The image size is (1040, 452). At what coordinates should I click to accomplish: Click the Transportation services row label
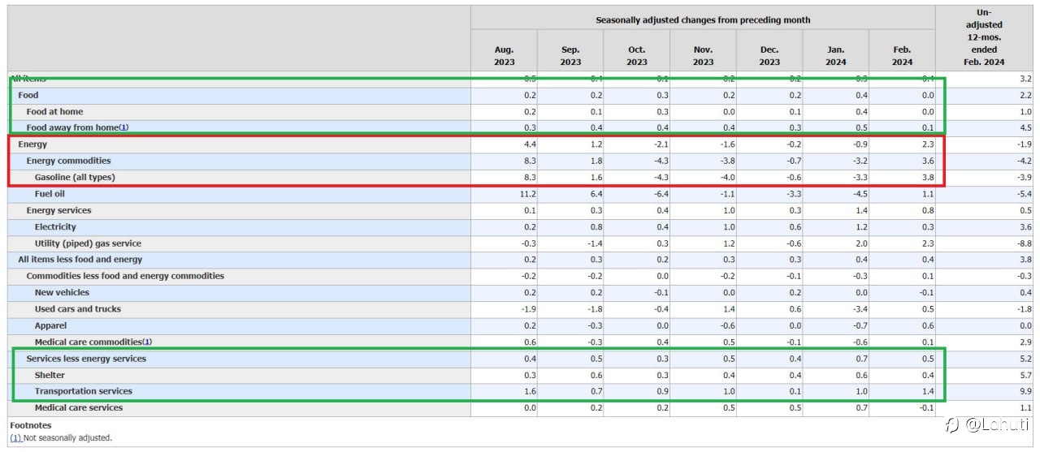pos(83,391)
